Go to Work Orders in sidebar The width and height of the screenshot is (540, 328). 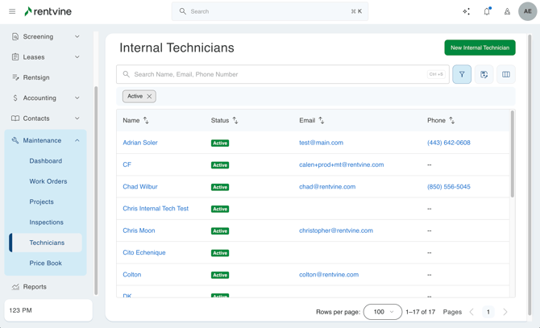48,181
